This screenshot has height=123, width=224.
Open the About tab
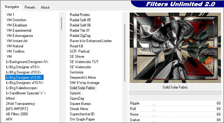[45, 7]
